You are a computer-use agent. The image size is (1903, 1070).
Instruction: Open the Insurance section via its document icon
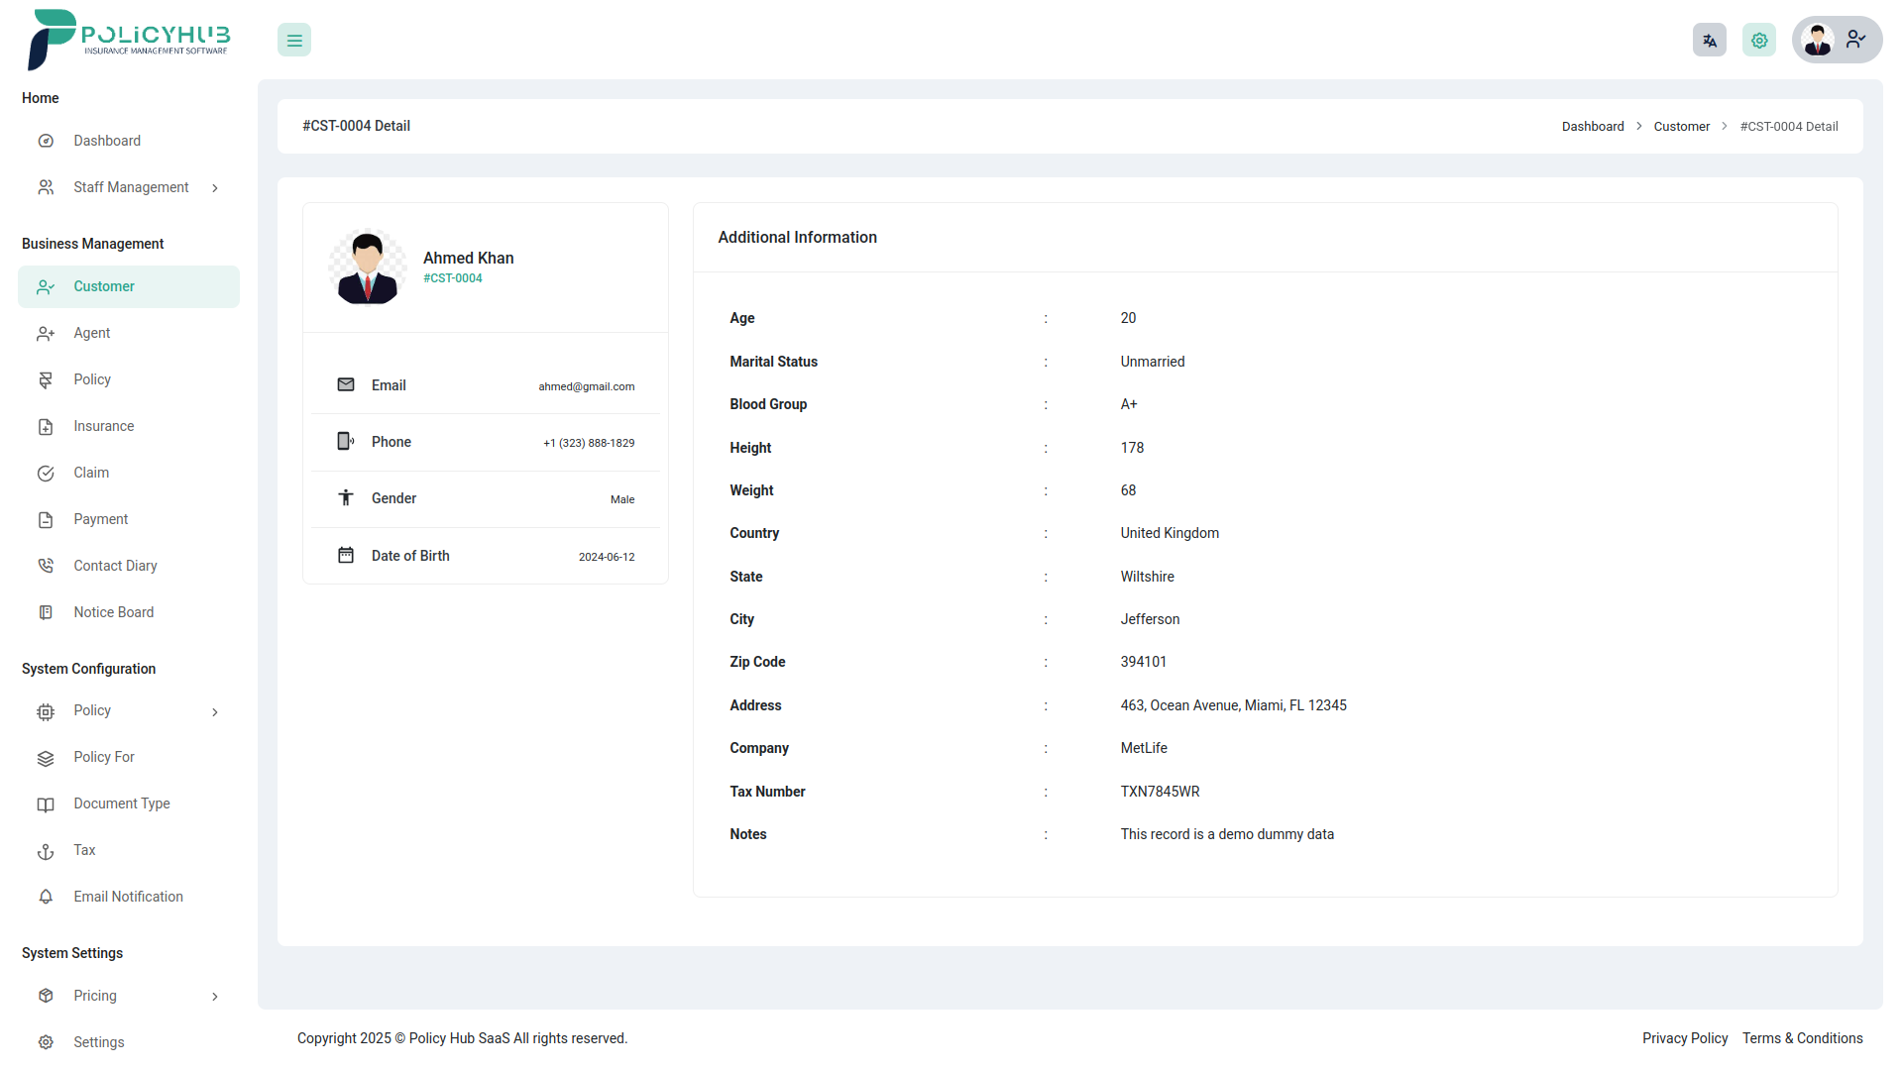[46, 426]
